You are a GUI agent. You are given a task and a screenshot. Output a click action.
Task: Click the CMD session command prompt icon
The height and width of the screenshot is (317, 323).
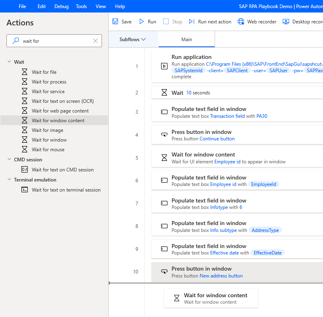(25, 169)
